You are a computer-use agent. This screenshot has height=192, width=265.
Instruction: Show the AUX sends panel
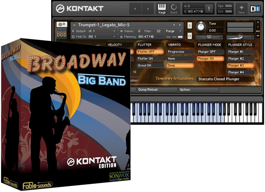258,31
